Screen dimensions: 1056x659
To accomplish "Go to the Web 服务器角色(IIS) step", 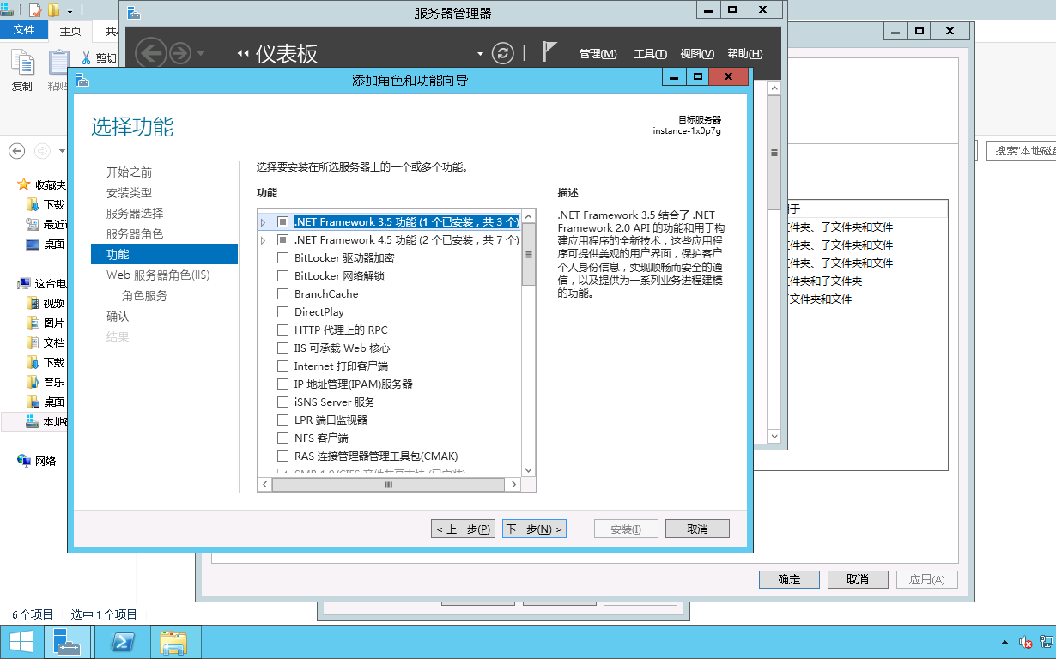I will click(158, 275).
